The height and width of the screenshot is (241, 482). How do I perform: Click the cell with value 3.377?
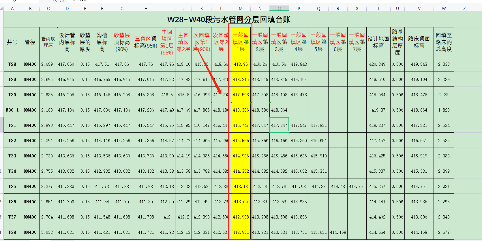point(48,186)
